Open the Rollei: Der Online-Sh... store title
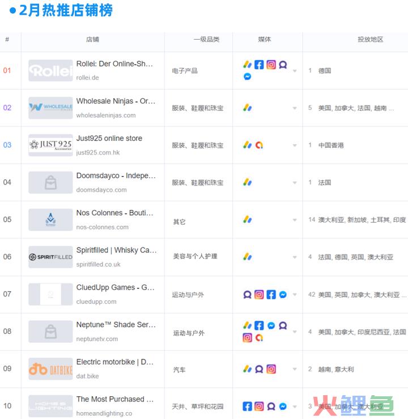Screen dimensions: 408x419 (114, 64)
